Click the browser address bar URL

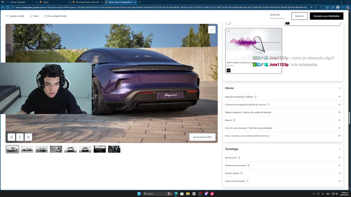click(162, 7)
